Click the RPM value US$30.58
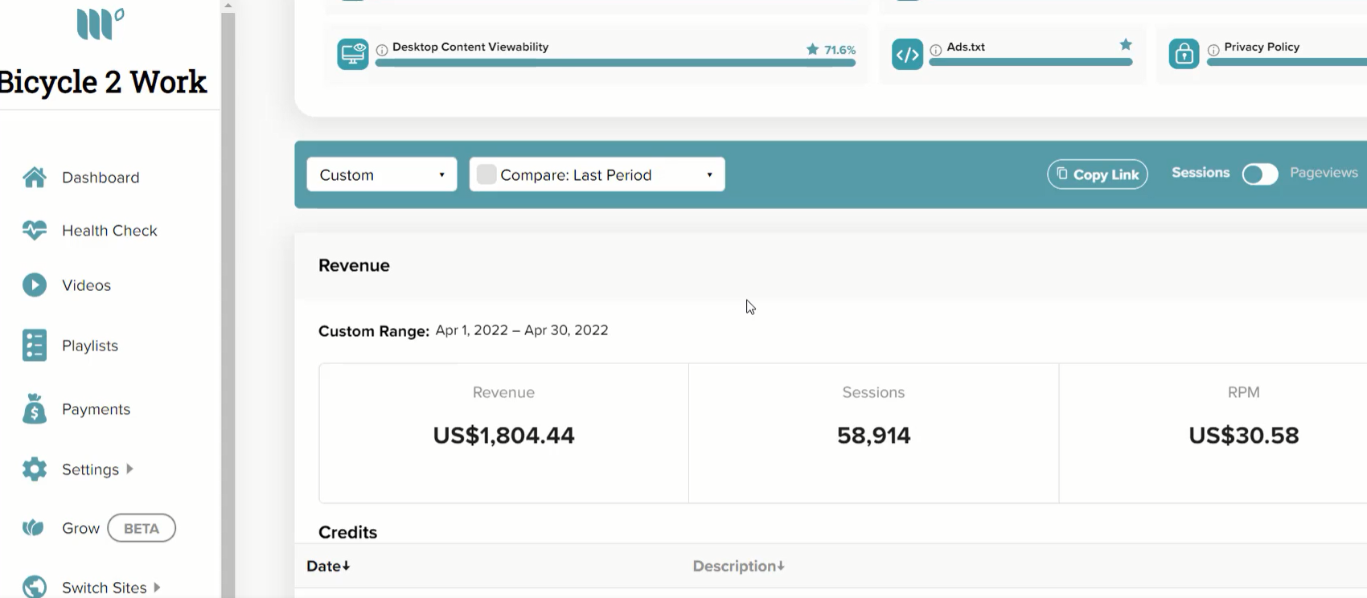Viewport: 1367px width, 598px height. click(x=1244, y=436)
